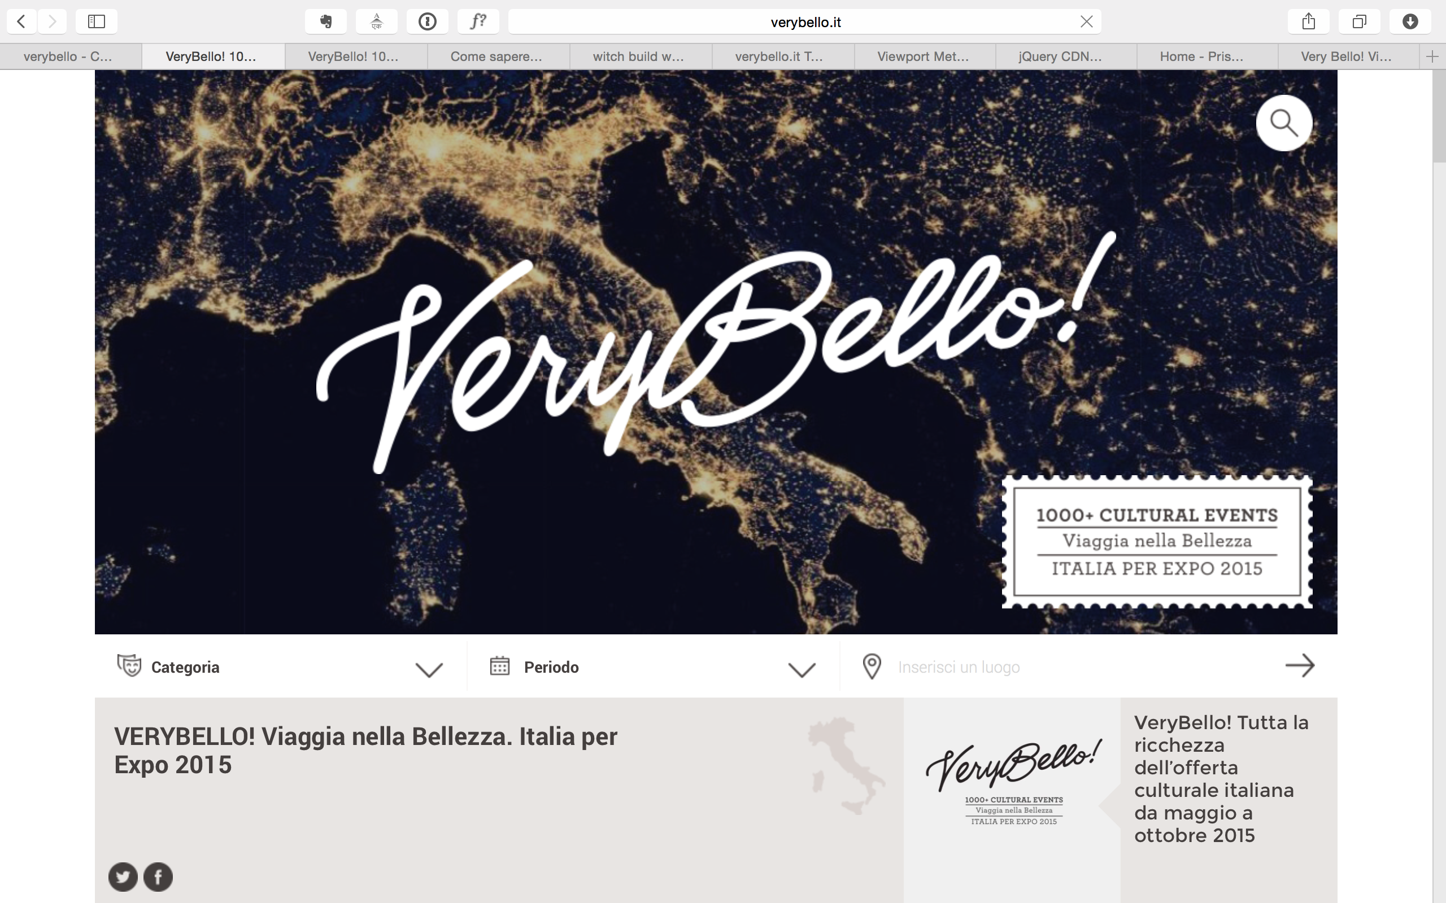The width and height of the screenshot is (1446, 903).
Task: Share on Twitter round icon
Action: pyautogui.click(x=123, y=876)
